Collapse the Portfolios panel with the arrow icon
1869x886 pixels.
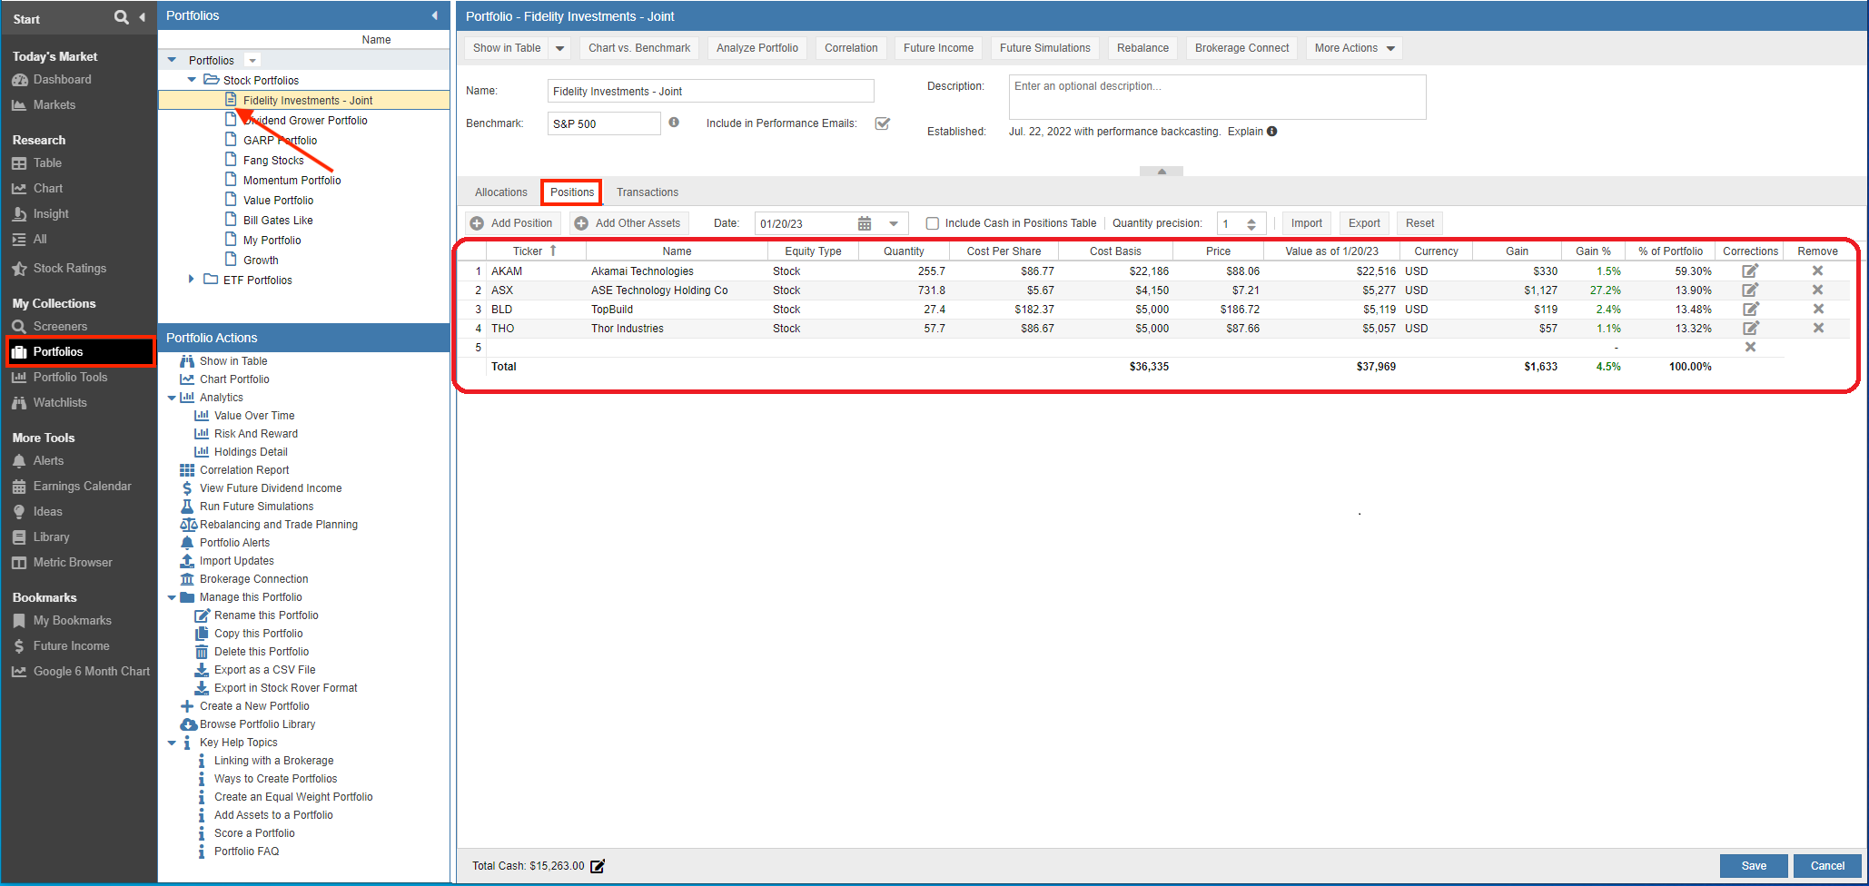(434, 15)
